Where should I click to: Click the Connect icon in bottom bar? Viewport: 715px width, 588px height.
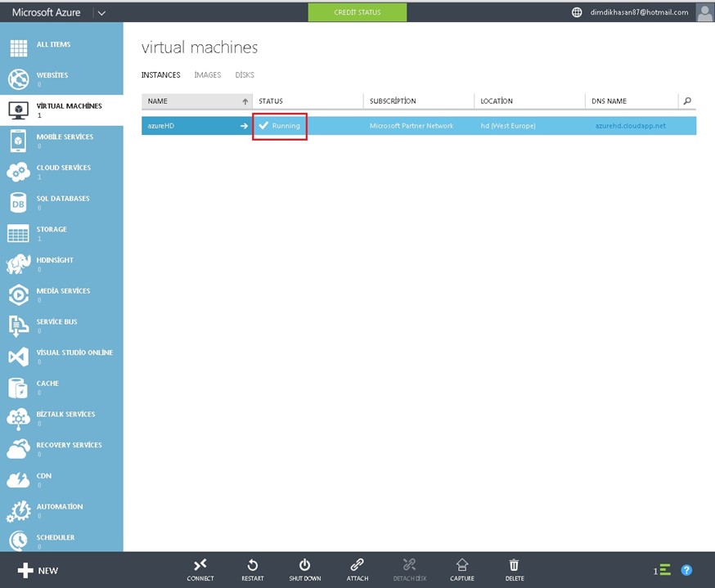coord(200,568)
